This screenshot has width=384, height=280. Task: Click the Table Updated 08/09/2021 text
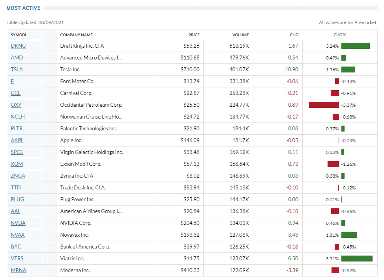[36, 22]
